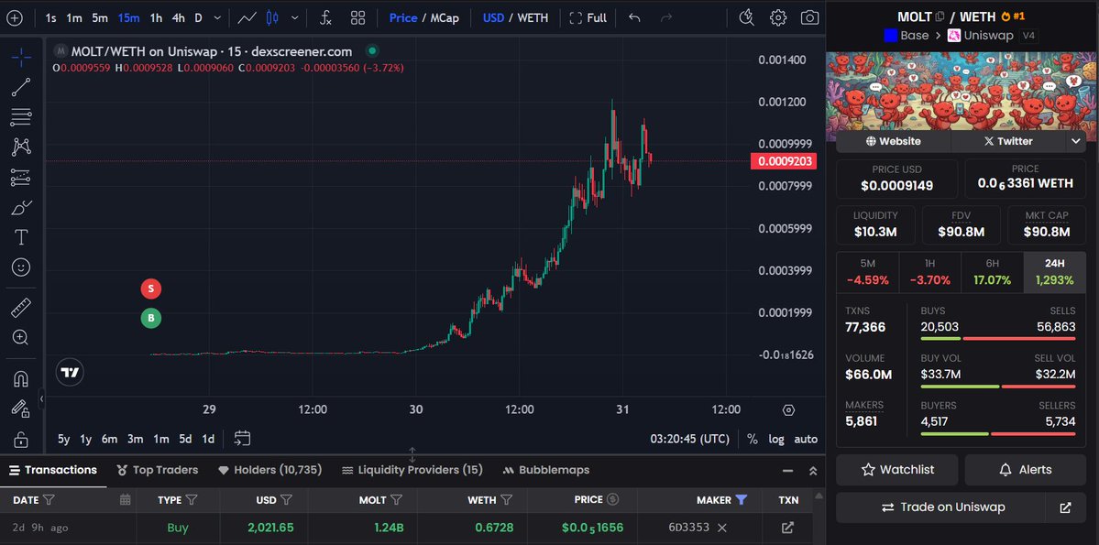Toggle log scale on chart
The image size is (1099, 545).
(776, 440)
